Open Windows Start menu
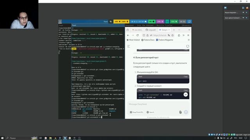250x140 pixels. 2,138
